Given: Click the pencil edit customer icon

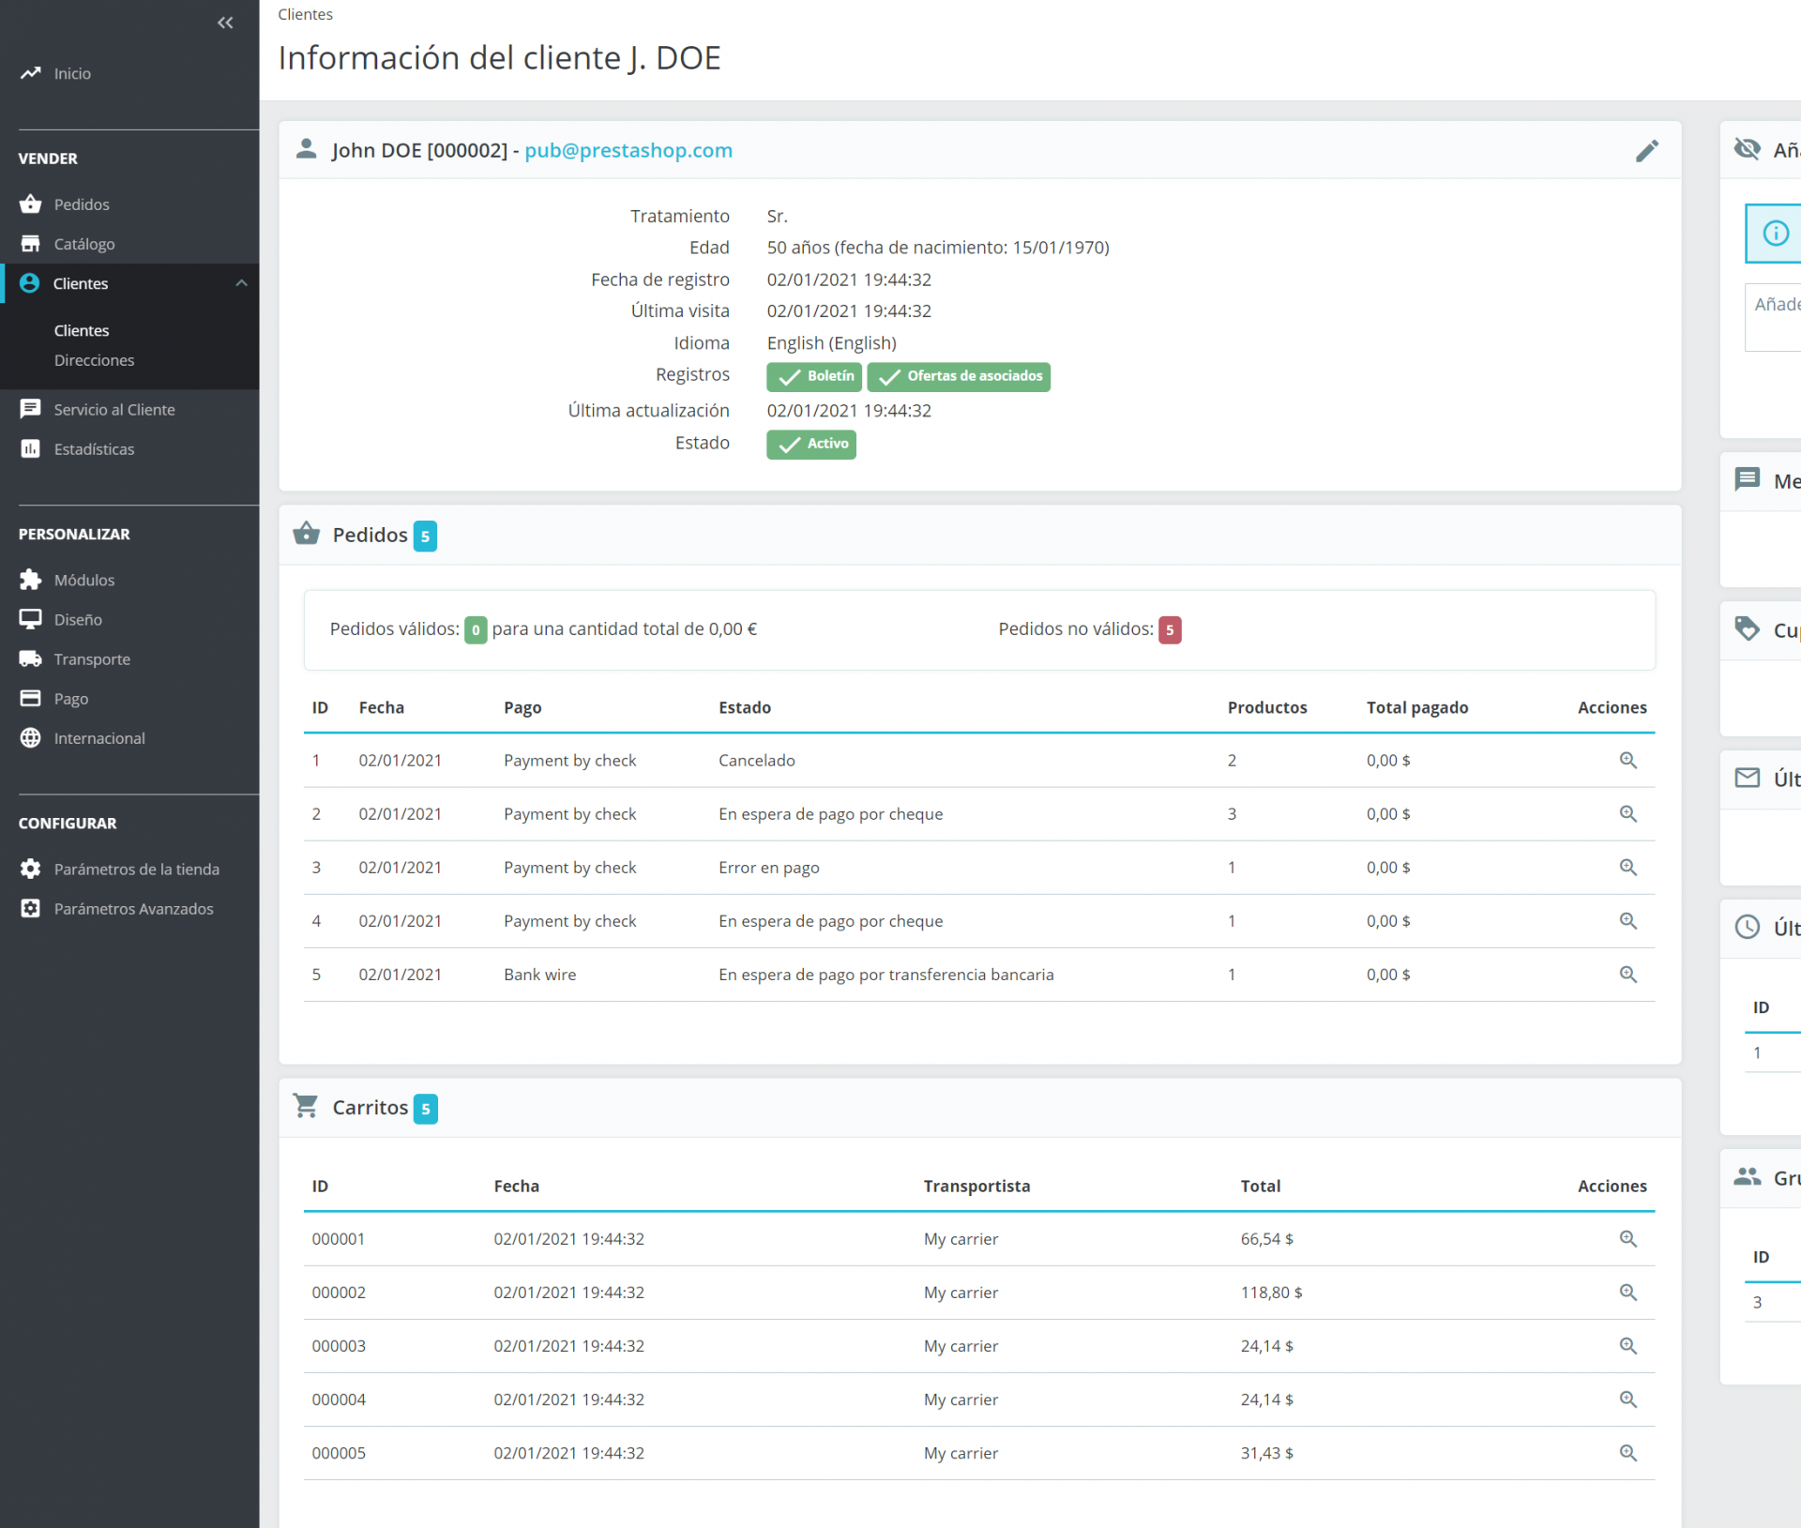Looking at the screenshot, I should 1646,151.
